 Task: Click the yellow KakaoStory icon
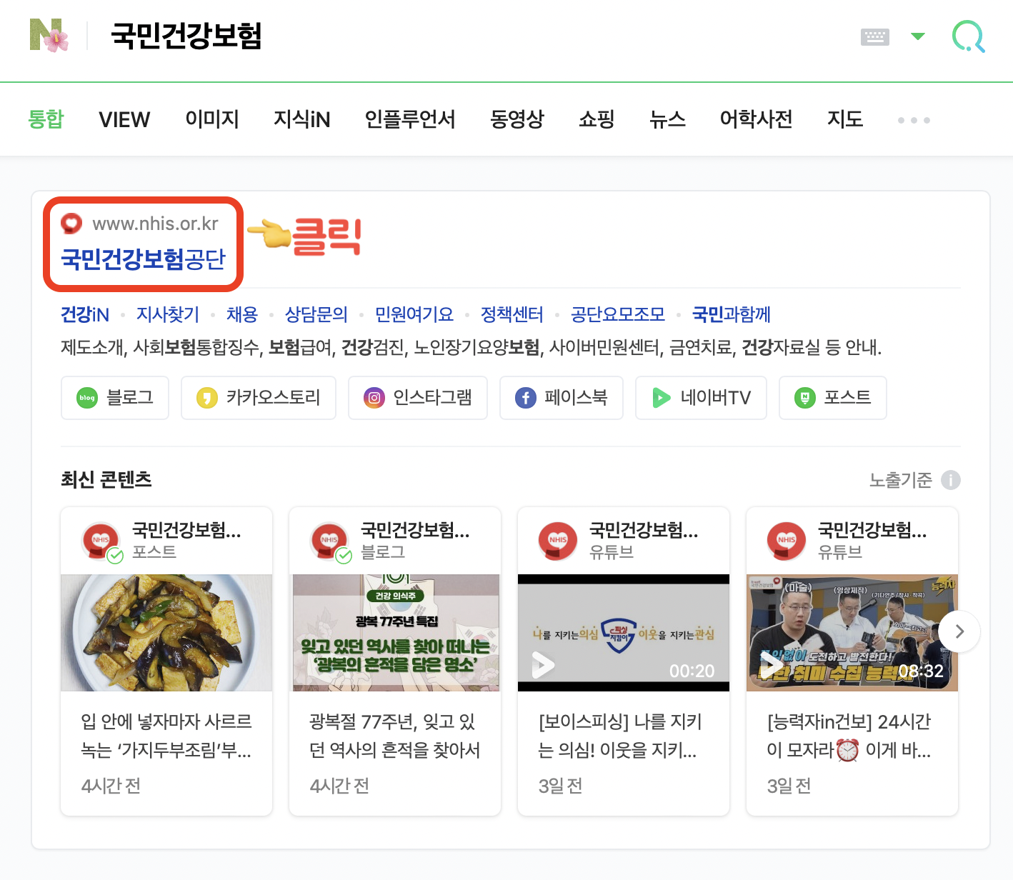coord(207,398)
